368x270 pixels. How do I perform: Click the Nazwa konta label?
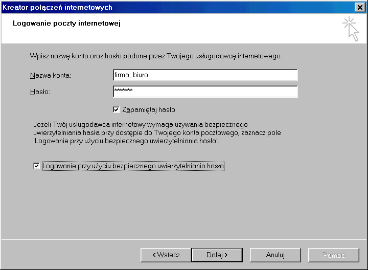pos(50,76)
